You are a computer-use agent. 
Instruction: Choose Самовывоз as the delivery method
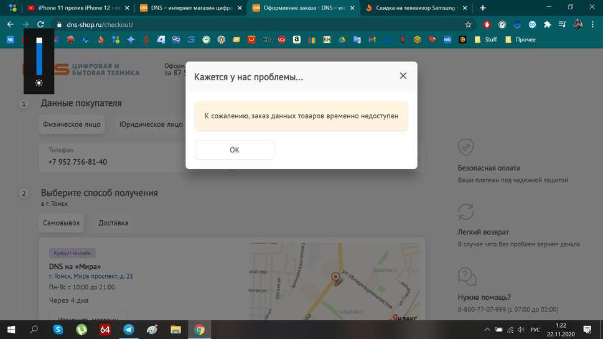[x=61, y=223]
